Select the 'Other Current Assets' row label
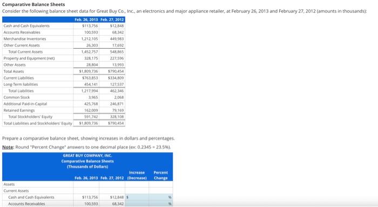Image resolution: width=378 pixels, height=207 pixels. [22, 45]
